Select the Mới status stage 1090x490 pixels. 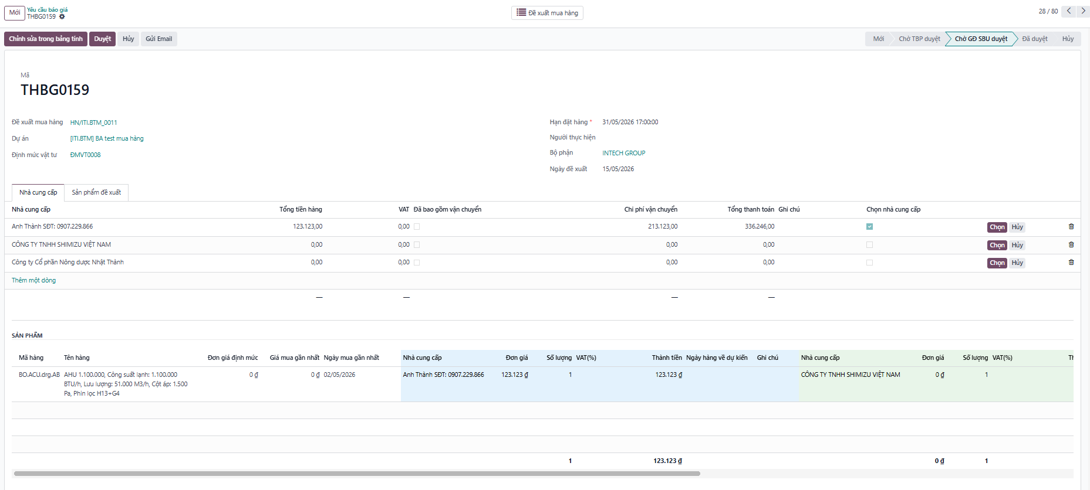878,39
